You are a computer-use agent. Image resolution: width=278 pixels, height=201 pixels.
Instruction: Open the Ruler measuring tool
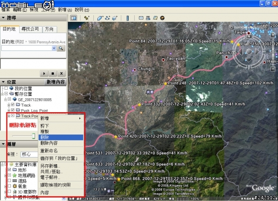coord(128,18)
